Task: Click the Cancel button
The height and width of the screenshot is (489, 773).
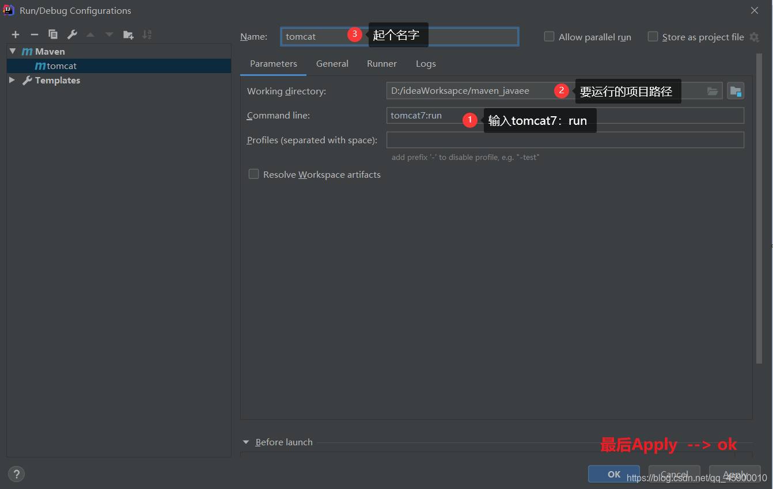Action: (675, 474)
